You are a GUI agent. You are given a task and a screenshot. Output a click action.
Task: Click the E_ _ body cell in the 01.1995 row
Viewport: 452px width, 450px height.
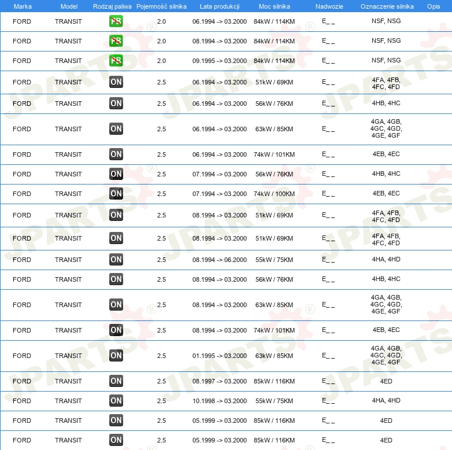click(x=328, y=355)
